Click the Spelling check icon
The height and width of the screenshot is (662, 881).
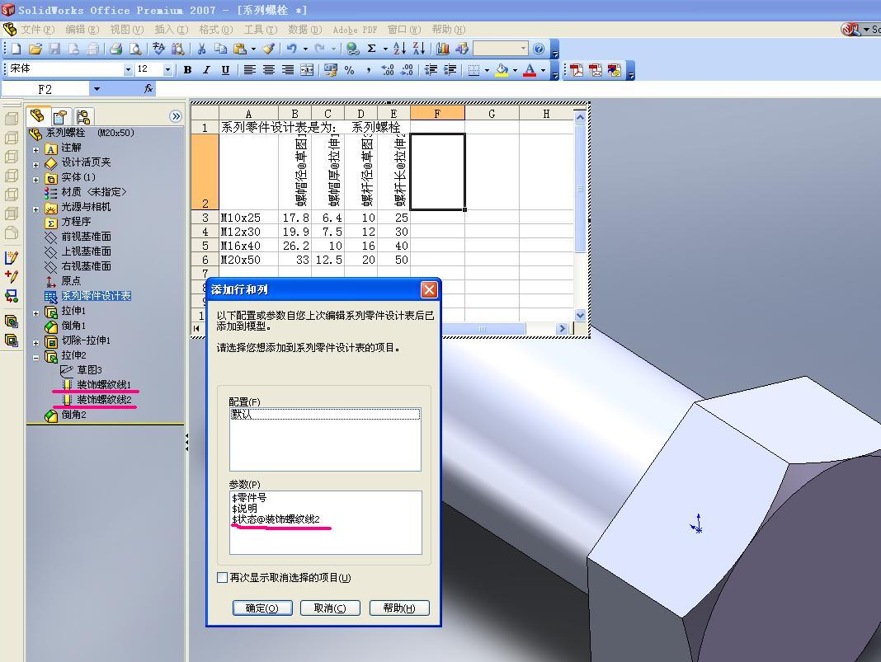(159, 49)
